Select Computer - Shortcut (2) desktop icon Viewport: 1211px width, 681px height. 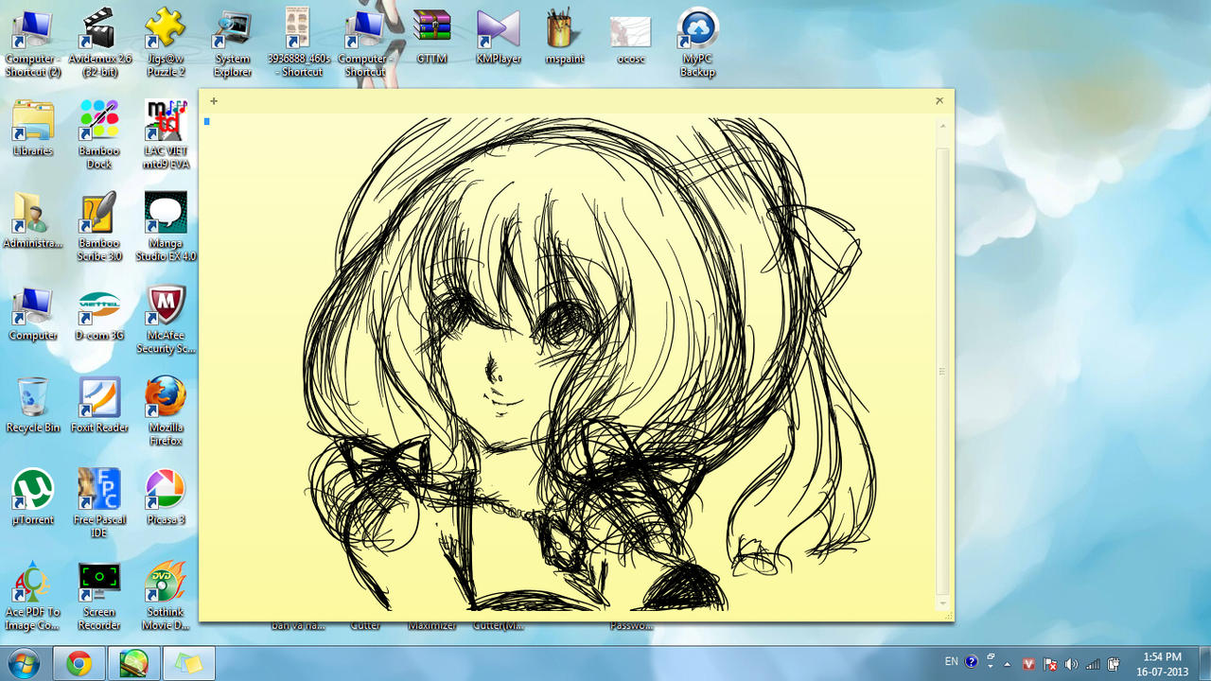pos(33,44)
